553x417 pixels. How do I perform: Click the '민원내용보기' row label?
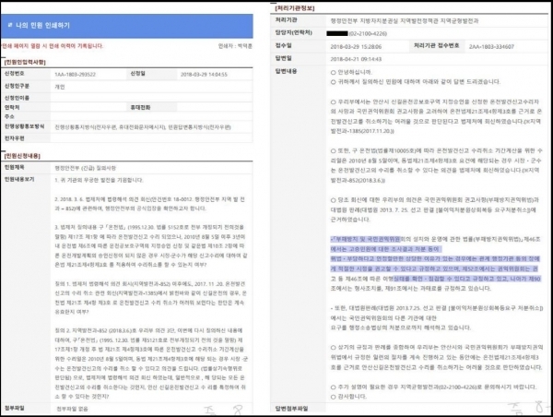tap(19, 179)
